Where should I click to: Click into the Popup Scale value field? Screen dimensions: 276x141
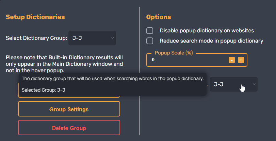(187, 60)
